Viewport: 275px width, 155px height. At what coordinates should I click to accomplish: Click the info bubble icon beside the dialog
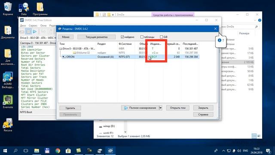(x=219, y=40)
